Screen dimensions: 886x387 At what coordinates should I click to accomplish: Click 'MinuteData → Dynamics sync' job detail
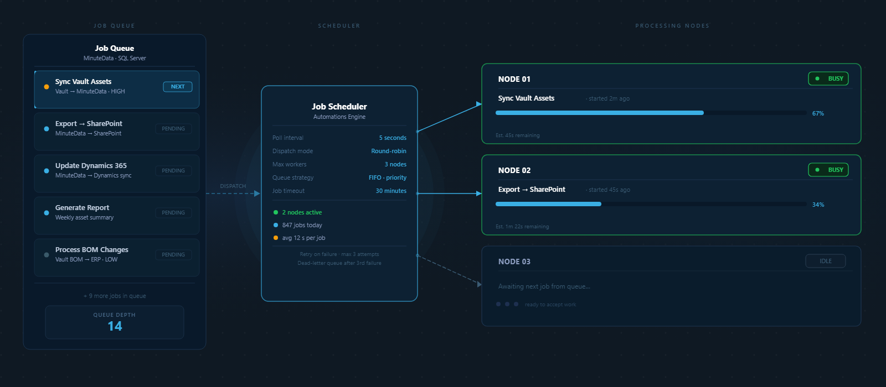click(x=94, y=175)
